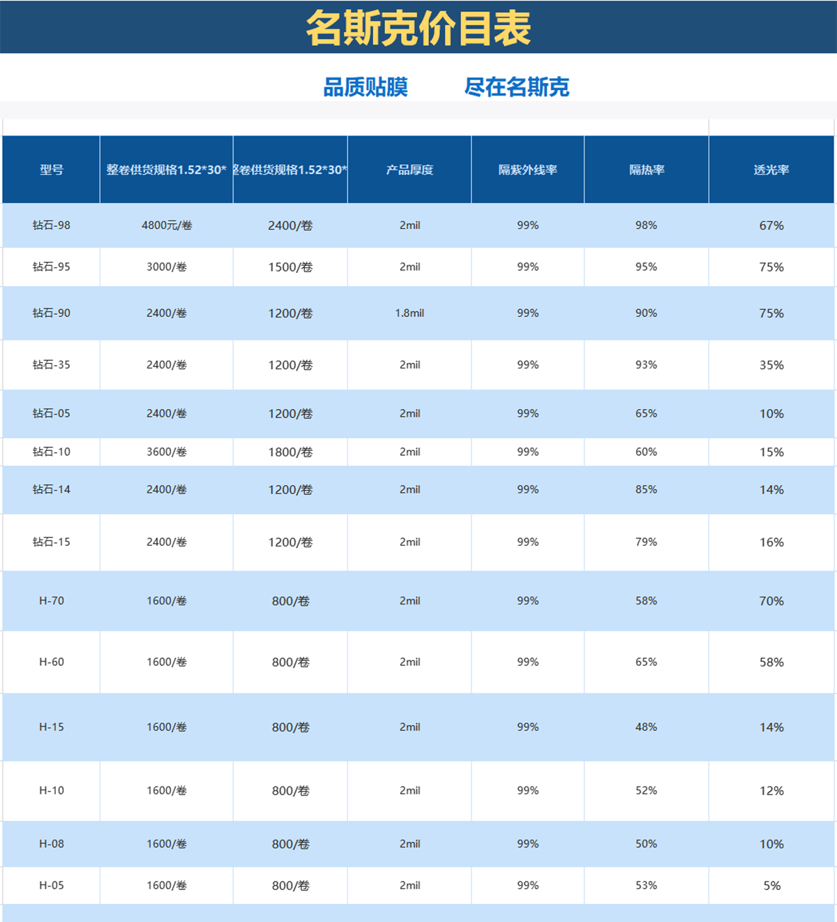
Task: Click the 15% light transmittance cell
Action: (771, 452)
